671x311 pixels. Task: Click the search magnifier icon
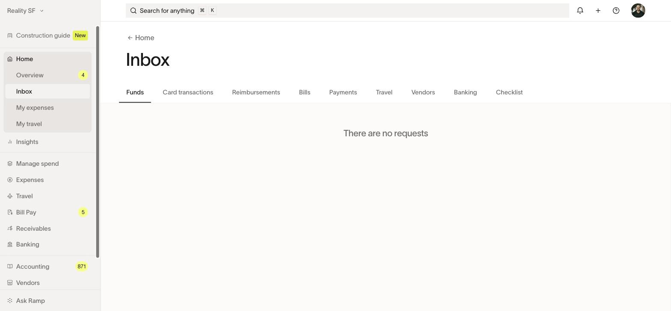(134, 11)
